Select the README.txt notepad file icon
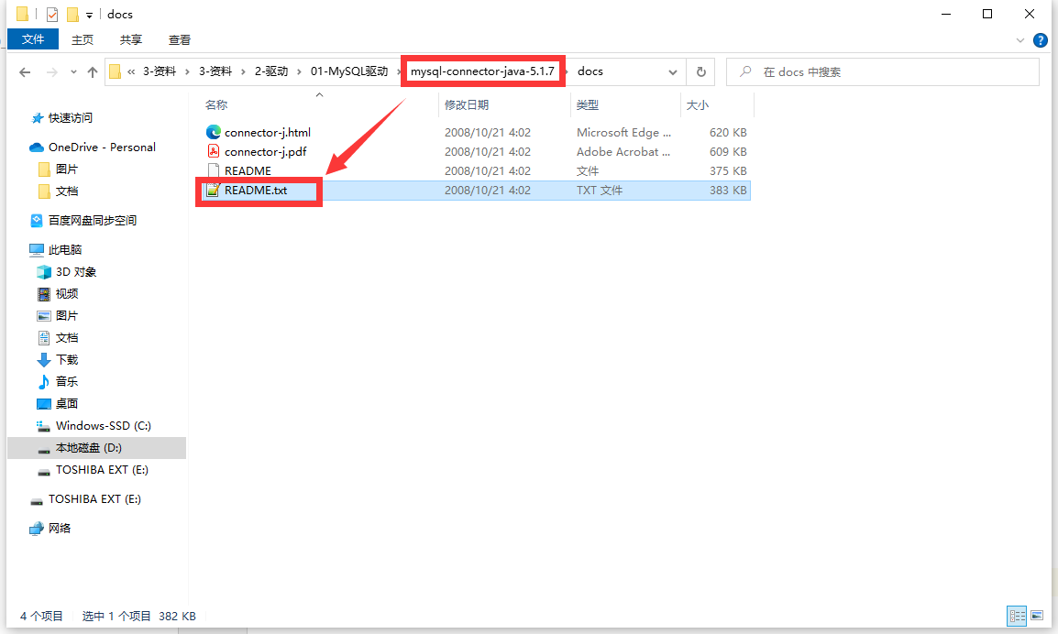Screen dimensions: 1058x634 pyautogui.click(x=214, y=191)
